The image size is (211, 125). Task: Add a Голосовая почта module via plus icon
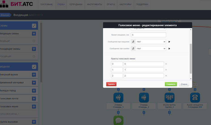pyautogui.click(x=34, y=98)
